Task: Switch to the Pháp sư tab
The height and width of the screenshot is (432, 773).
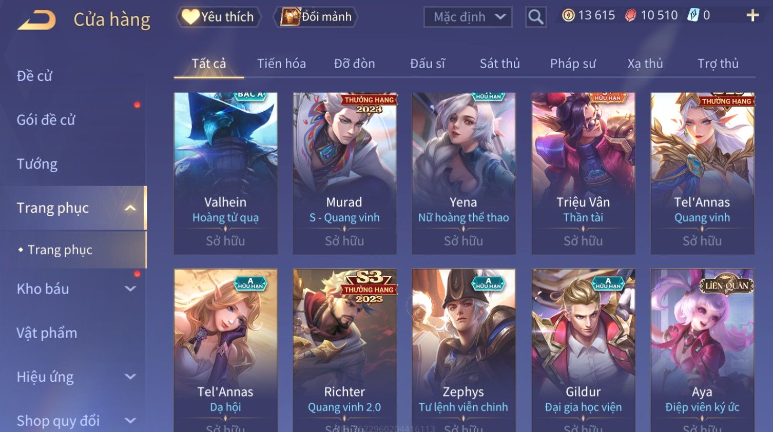Action: [x=573, y=64]
